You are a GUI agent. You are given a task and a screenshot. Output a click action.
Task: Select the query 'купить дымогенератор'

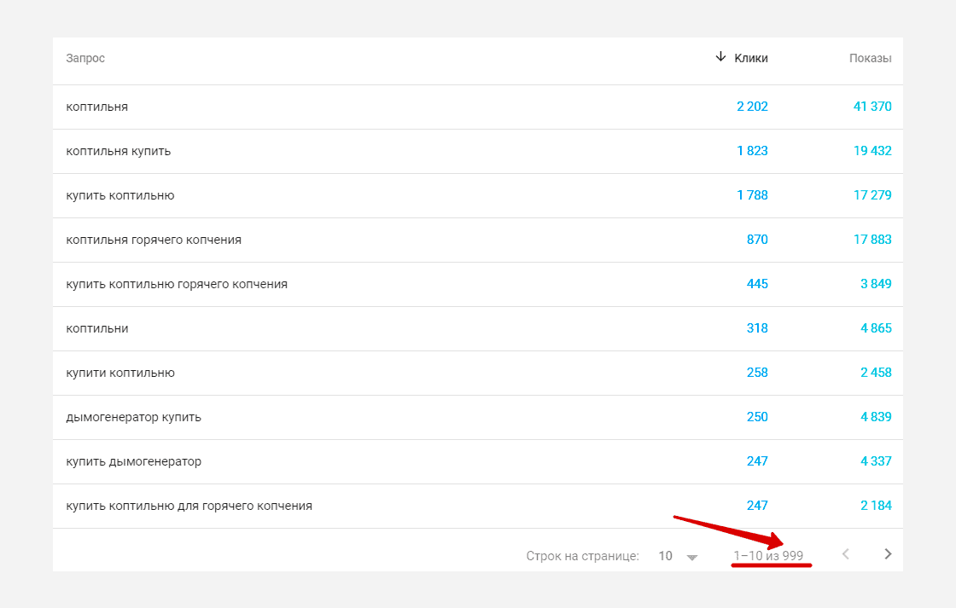coord(133,462)
